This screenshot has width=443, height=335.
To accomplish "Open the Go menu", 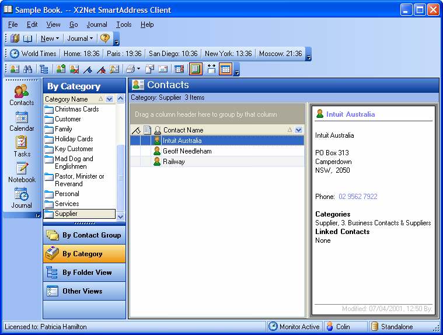I will pyautogui.click(x=74, y=25).
